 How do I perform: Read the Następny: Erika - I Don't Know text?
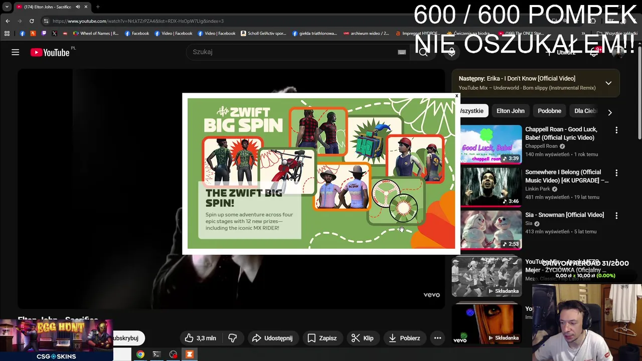(517, 78)
